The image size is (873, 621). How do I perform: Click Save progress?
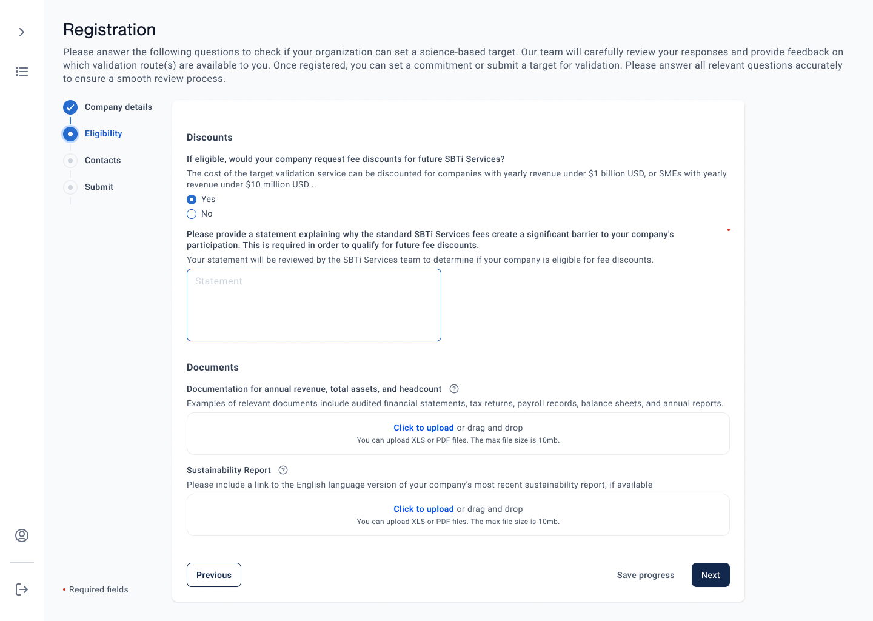646,575
